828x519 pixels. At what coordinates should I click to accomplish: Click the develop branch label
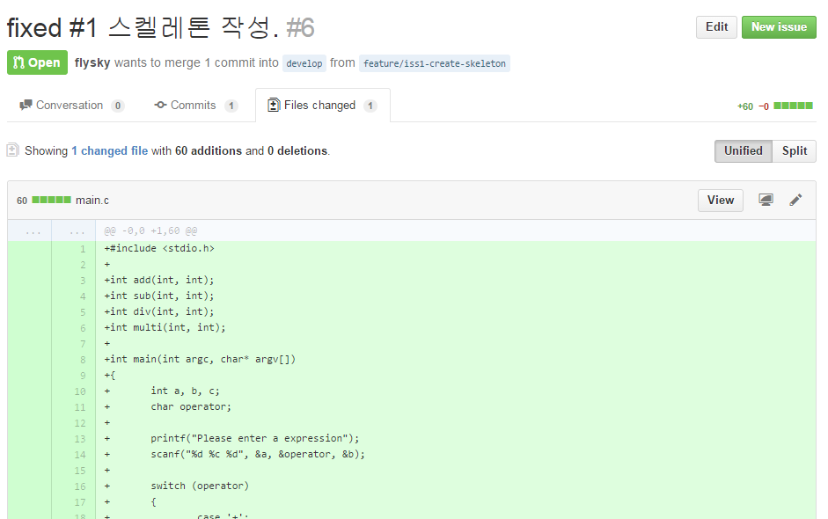(x=304, y=63)
